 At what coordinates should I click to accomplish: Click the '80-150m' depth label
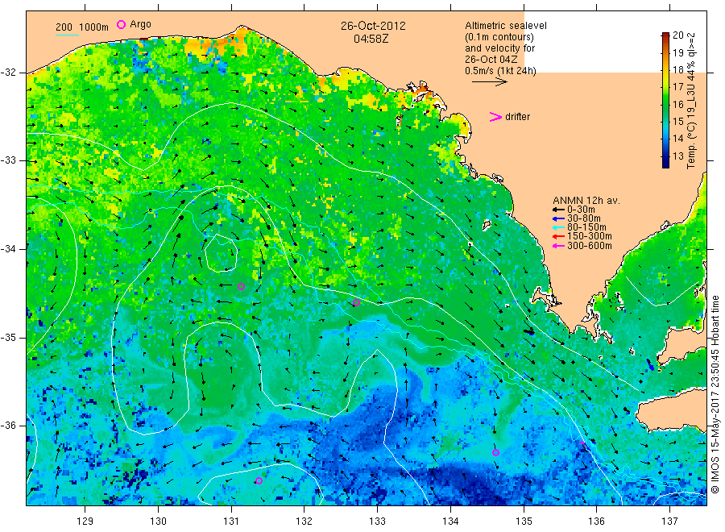(586, 227)
